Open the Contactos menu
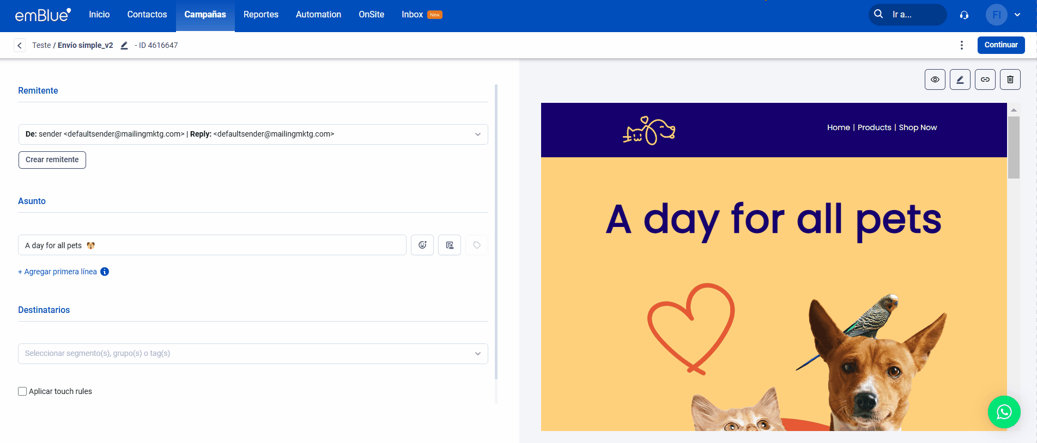The height and width of the screenshot is (443, 1037). (x=147, y=15)
